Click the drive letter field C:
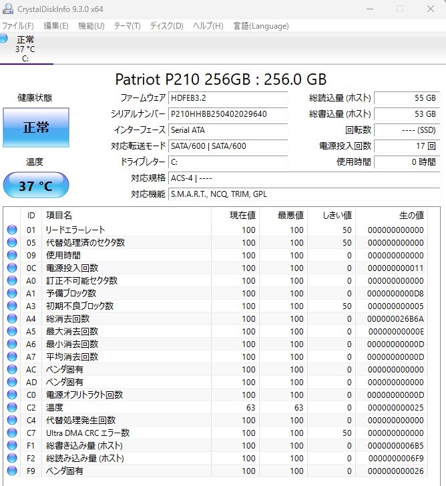This screenshot has height=486, width=446. (x=228, y=162)
